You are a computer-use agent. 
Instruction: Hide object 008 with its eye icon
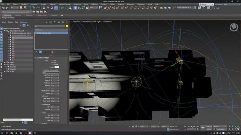pyautogui.click(x=9, y=44)
